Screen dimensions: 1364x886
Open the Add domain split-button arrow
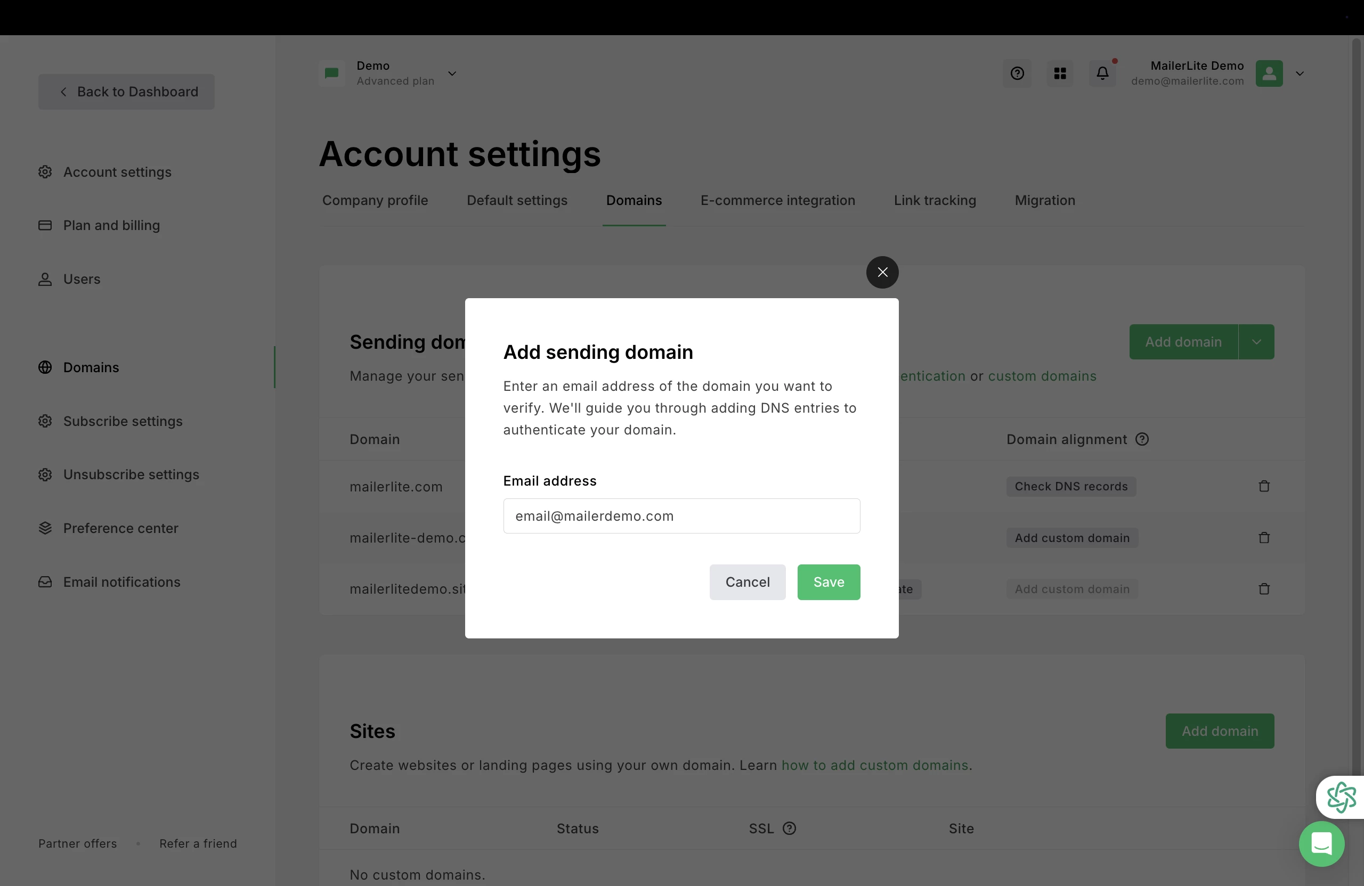point(1256,342)
